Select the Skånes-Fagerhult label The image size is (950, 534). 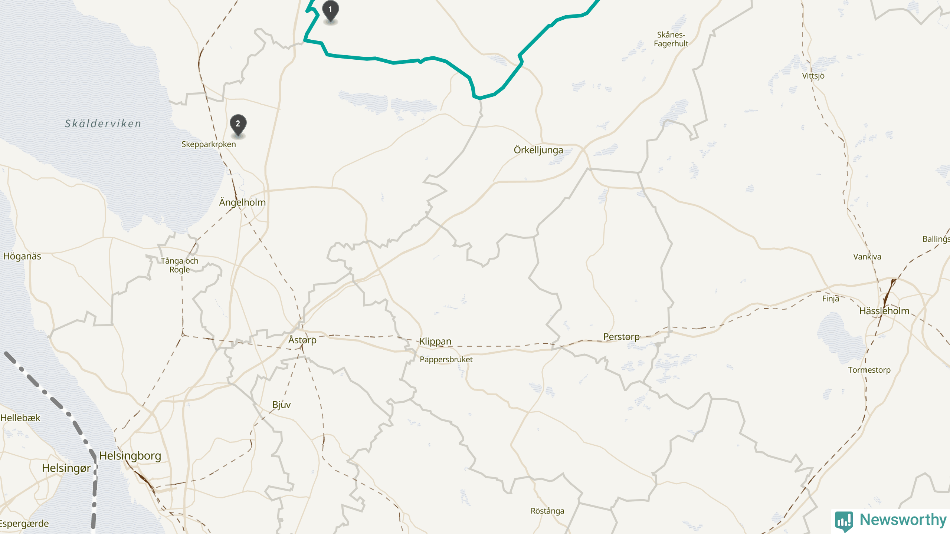pos(671,39)
